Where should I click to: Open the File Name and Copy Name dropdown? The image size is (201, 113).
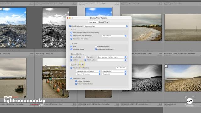[88, 71]
